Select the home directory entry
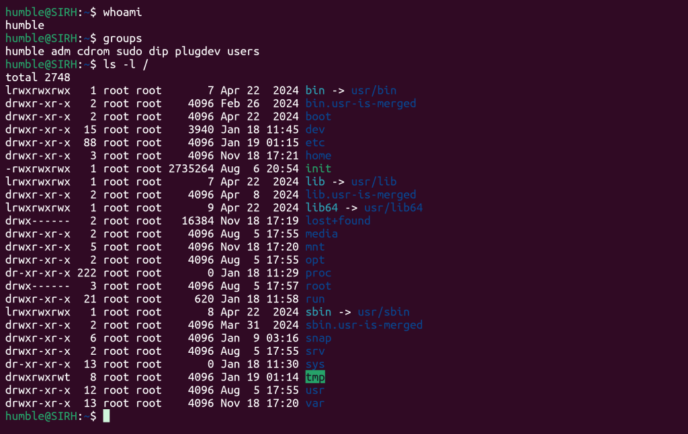 318,156
